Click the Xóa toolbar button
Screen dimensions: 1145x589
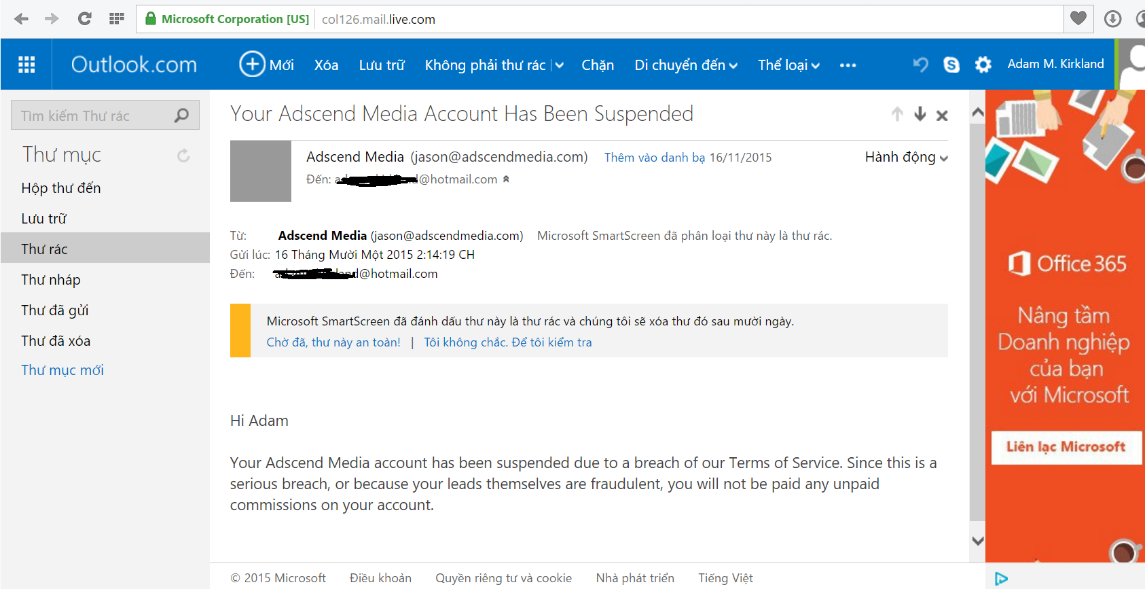326,65
